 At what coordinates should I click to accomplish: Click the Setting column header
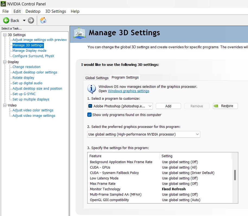point(196,156)
